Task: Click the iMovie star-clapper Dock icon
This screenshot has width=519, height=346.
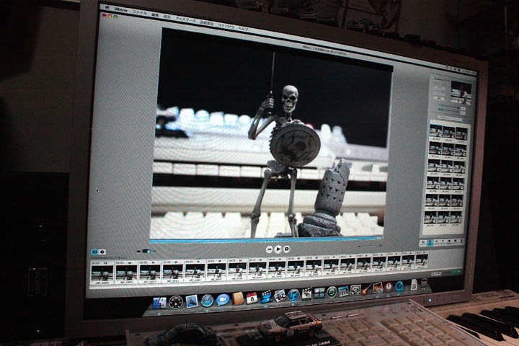Action: 267,297
